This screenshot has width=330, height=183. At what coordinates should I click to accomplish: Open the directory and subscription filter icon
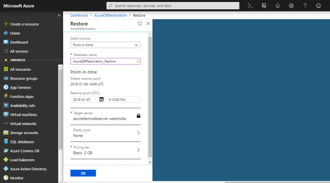pos(264,6)
